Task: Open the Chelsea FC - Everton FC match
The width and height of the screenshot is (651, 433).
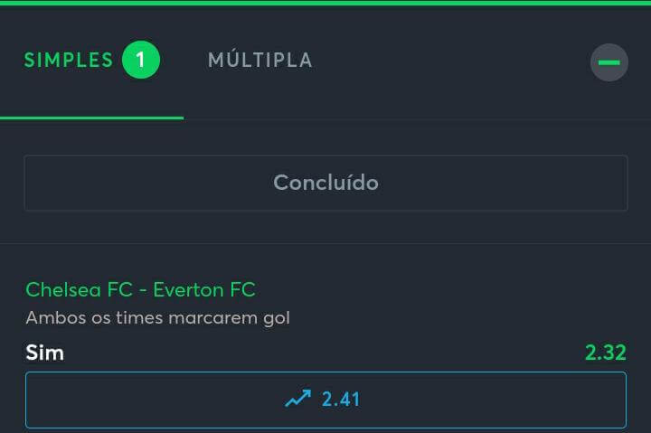Action: tap(140, 289)
